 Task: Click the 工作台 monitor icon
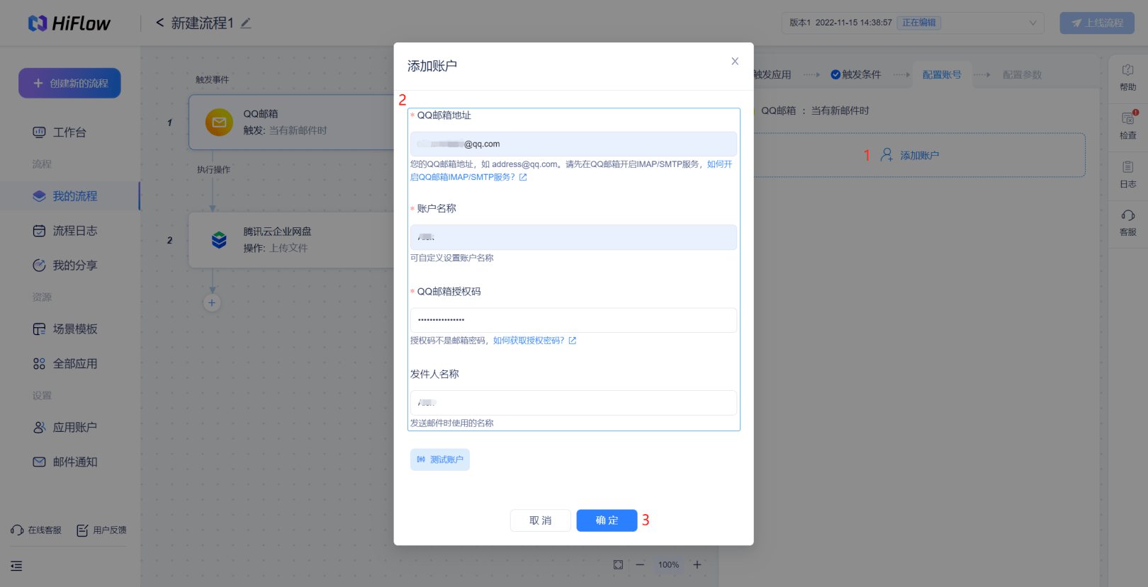coord(39,132)
